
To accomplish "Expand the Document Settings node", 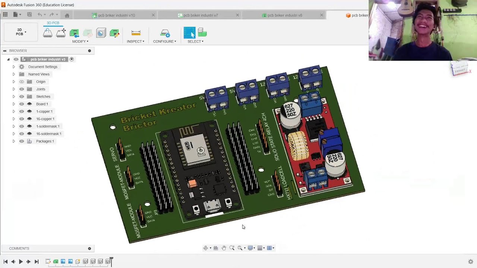I will (x=14, y=67).
